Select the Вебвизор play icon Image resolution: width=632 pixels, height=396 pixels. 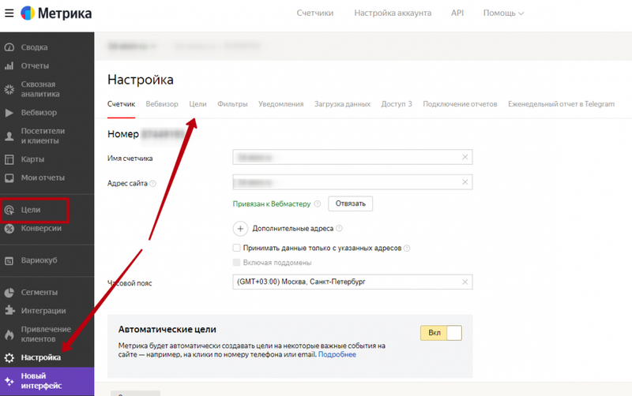click(9, 113)
